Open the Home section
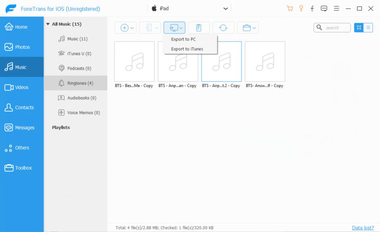This screenshot has width=380, height=232. coord(22,27)
